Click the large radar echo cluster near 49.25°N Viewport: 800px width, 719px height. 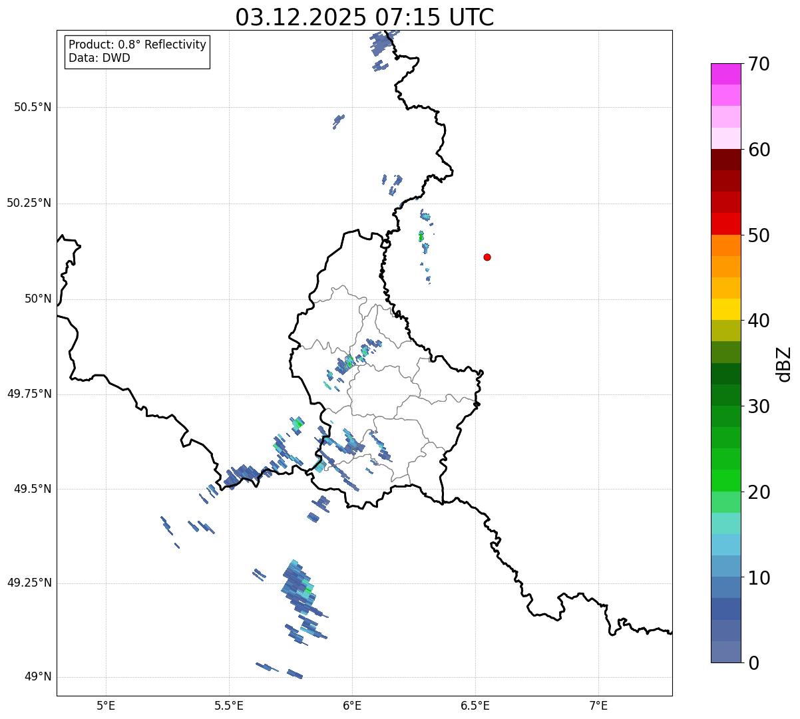(x=300, y=589)
